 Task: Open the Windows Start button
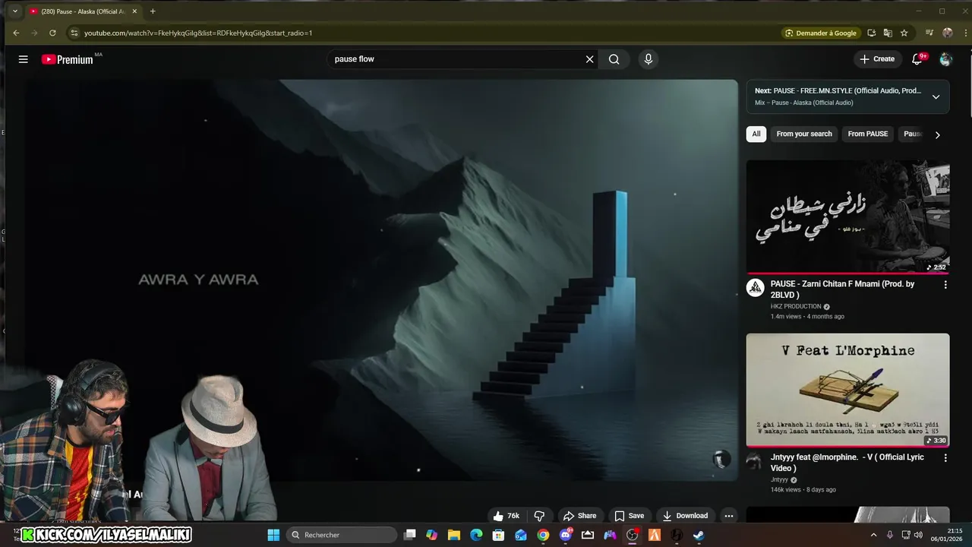273,535
